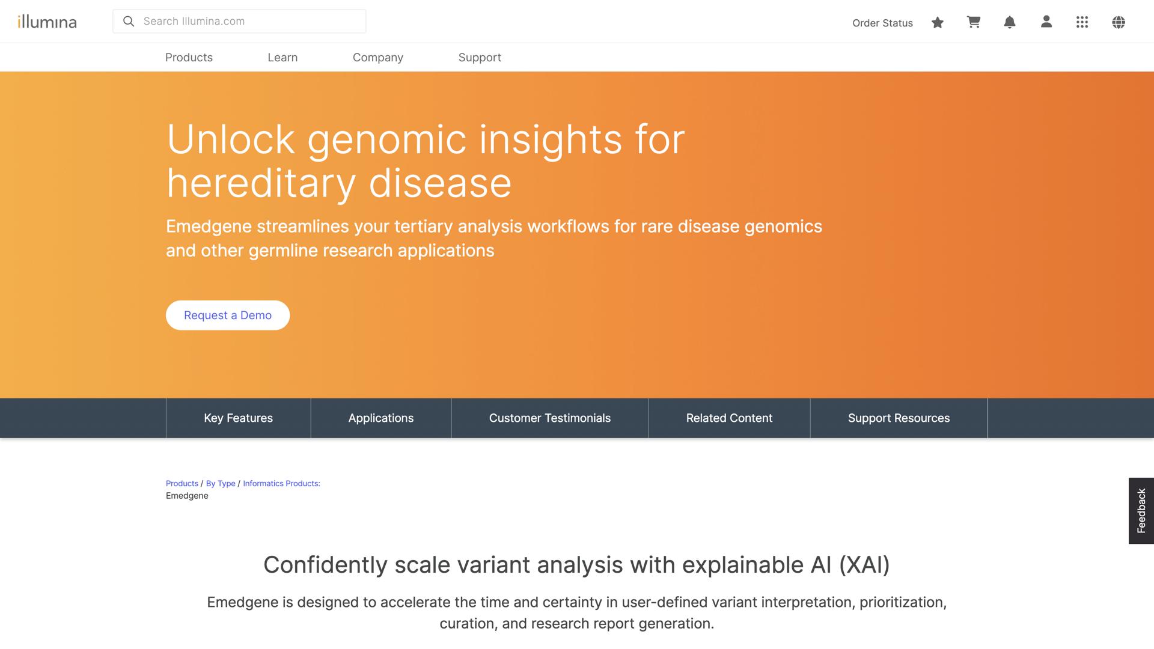Image resolution: width=1154 pixels, height=649 pixels.
Task: Open the Learn menu
Action: coord(282,57)
